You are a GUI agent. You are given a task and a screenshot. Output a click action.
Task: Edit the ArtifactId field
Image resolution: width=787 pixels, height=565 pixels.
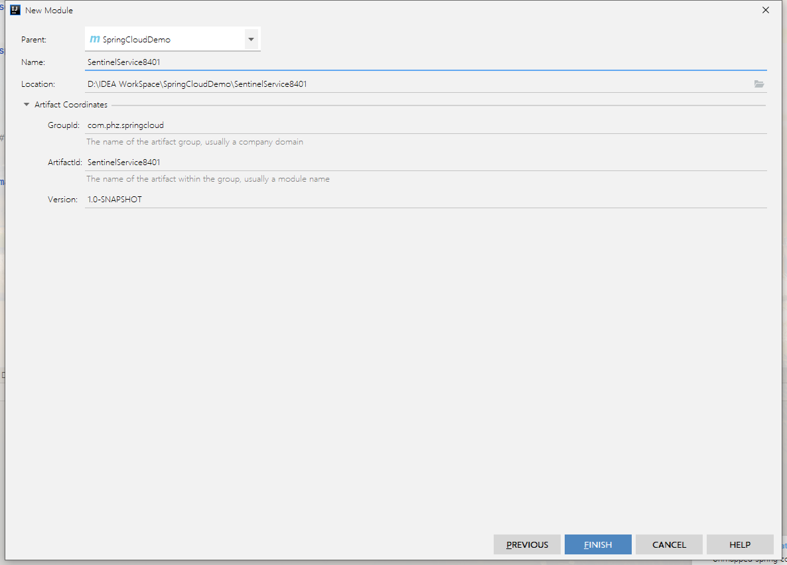pyautogui.click(x=425, y=162)
